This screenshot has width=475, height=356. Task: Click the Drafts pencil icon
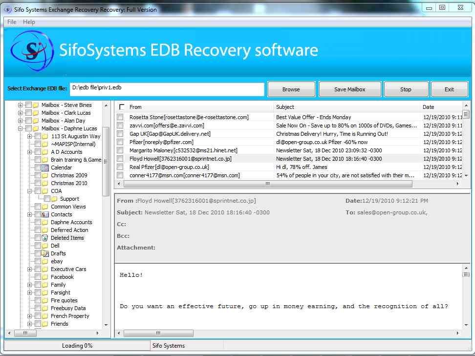tap(45, 253)
